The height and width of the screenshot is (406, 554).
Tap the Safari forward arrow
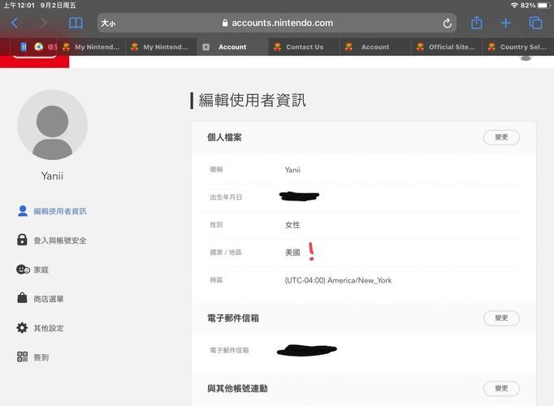click(x=43, y=24)
